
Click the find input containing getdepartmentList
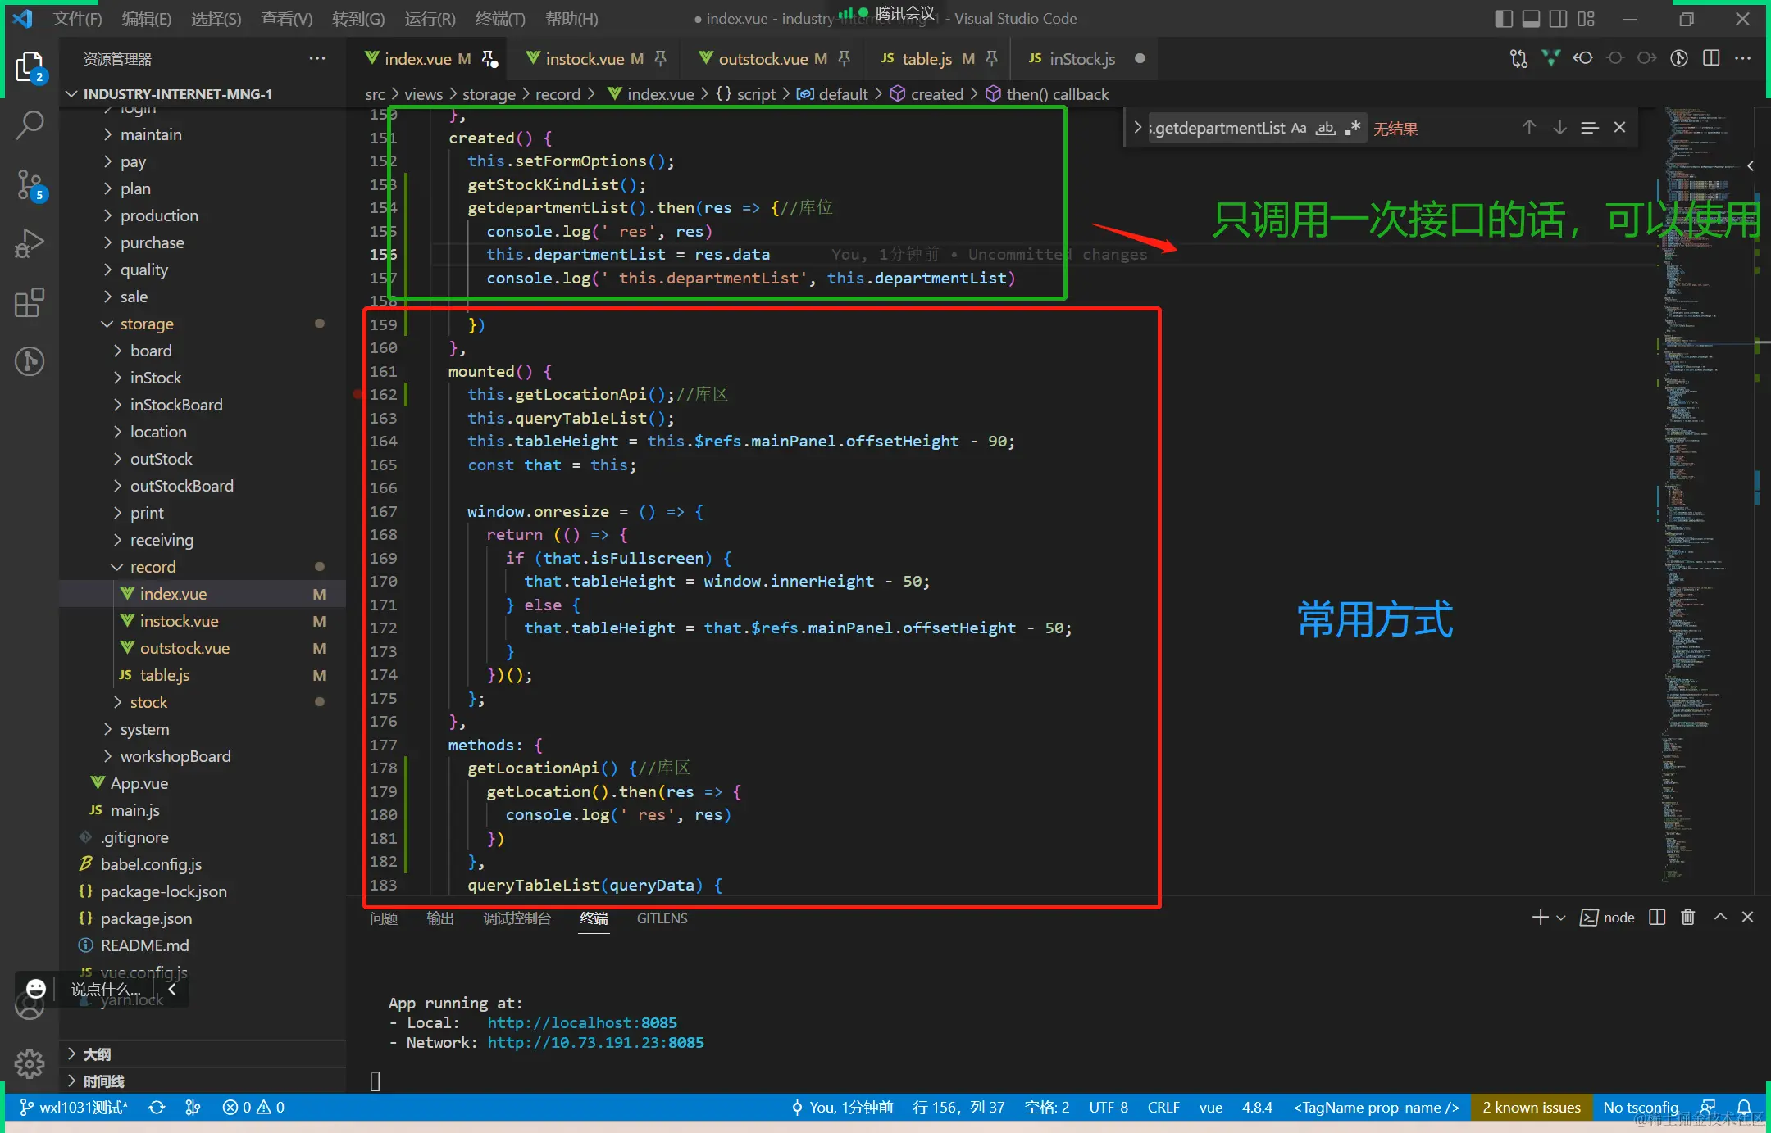point(1219,128)
